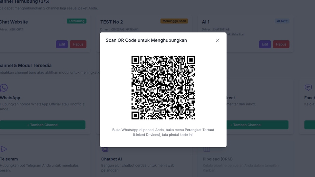
Task: Edit the Chat Website channel
Action: point(62,44)
